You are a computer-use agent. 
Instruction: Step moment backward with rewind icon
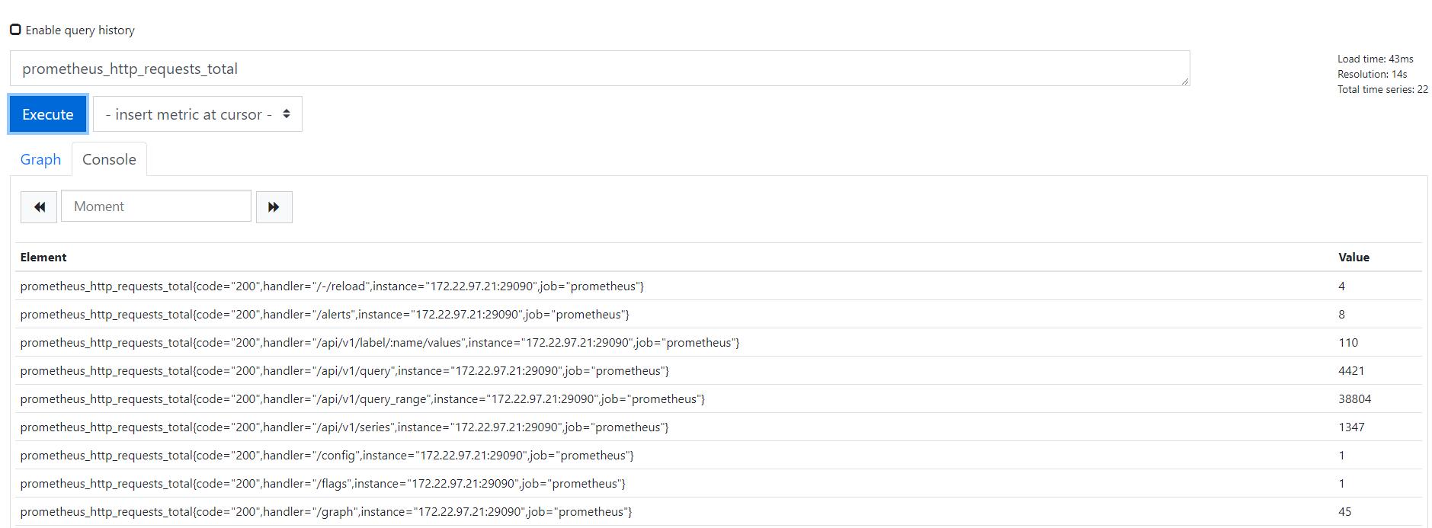[39, 206]
